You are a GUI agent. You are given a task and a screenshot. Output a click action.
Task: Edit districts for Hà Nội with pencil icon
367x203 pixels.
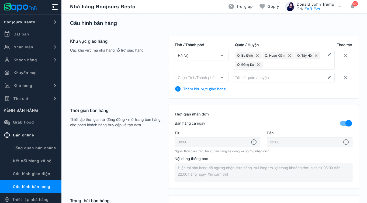(x=329, y=55)
